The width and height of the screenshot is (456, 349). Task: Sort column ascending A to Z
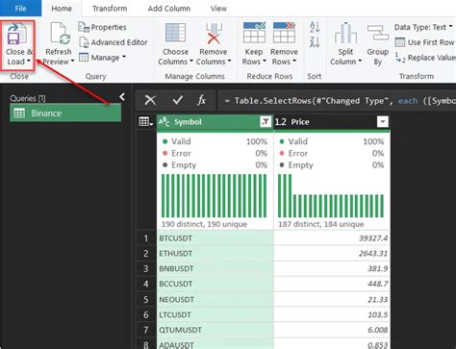click(315, 27)
